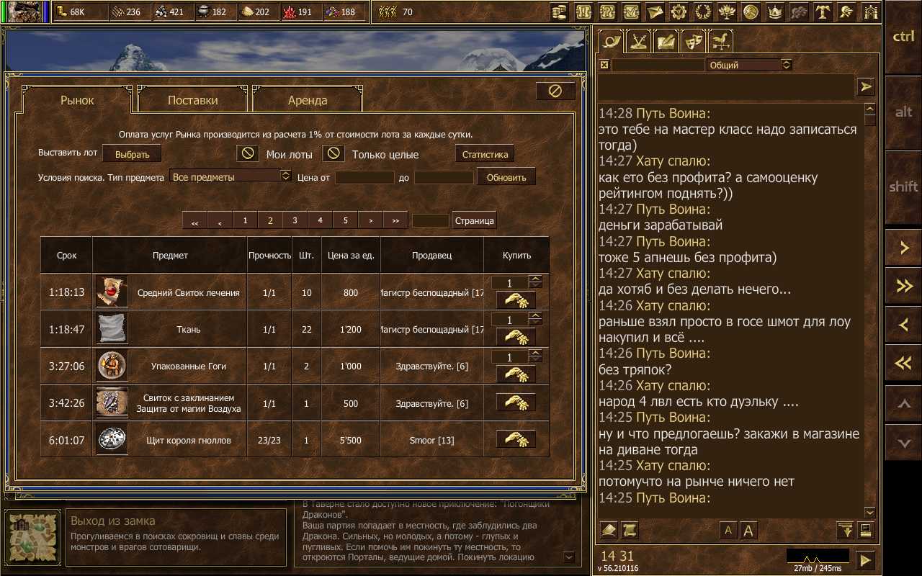This screenshot has width=922, height=576.
Task: Click the Цена от price input field
Action: point(364,177)
